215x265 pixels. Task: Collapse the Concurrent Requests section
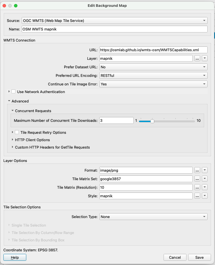click(x=13, y=110)
